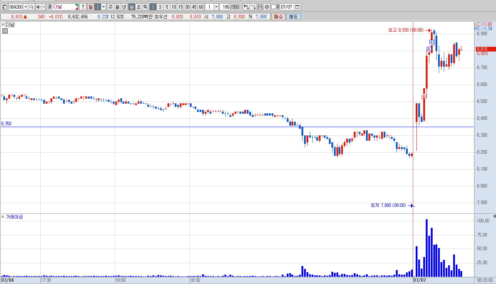Open the period number dropdown after 일
This screenshot has height=284, width=496.
[x=103, y=7]
